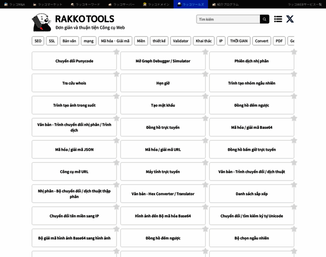Viewport: 326px width, 257px height.
Task: Star the Hình ảnh đến Bộ mã hóa Base64 card
Action: 205,207
